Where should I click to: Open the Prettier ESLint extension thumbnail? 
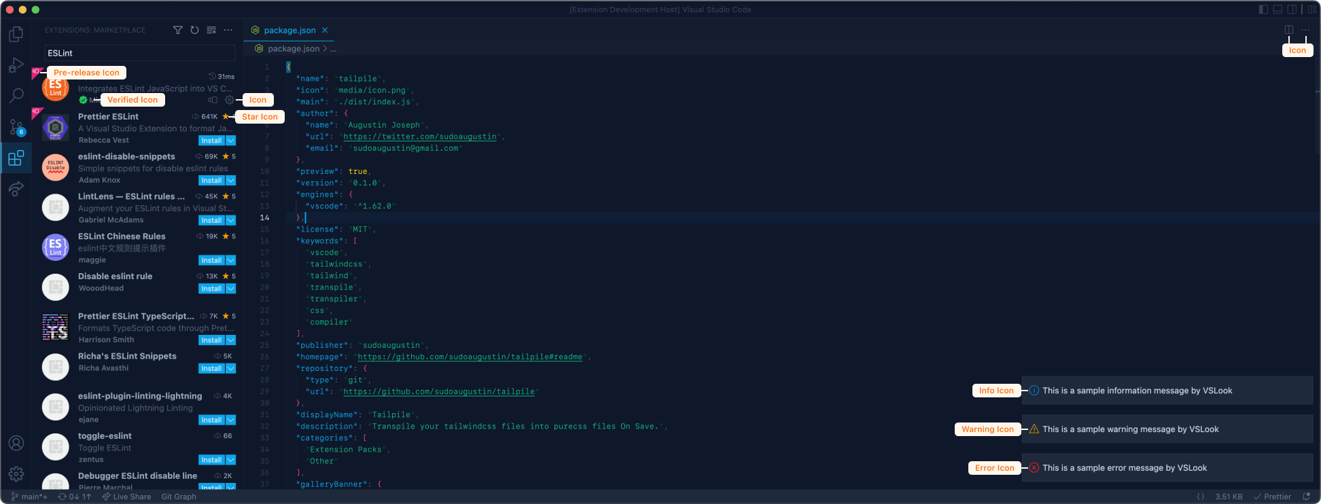click(x=56, y=128)
